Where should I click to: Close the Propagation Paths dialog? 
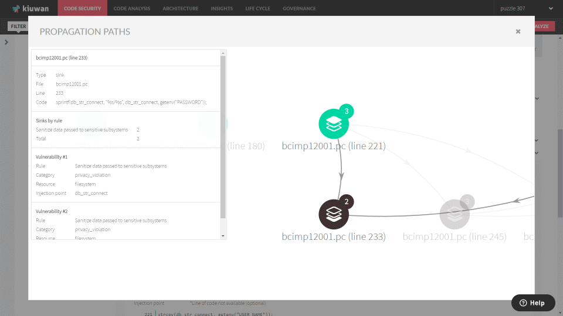click(x=518, y=32)
